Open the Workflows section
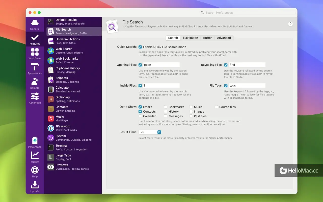The width and height of the screenshot is (323, 202). click(x=35, y=54)
